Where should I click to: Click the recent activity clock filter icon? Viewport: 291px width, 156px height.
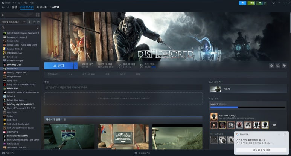(x=34, y=22)
